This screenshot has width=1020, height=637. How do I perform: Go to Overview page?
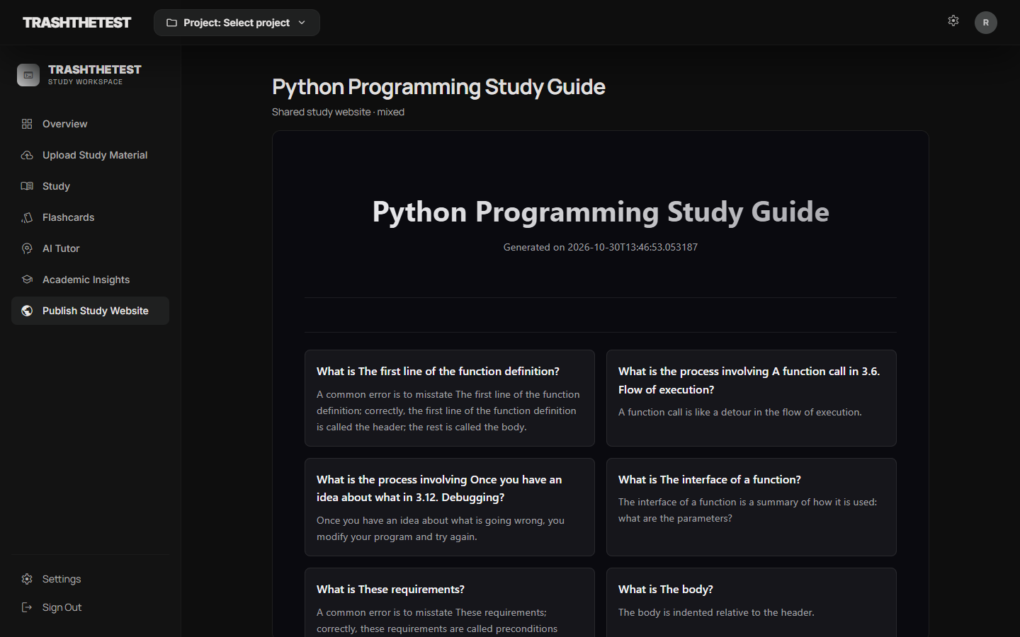pyautogui.click(x=90, y=124)
